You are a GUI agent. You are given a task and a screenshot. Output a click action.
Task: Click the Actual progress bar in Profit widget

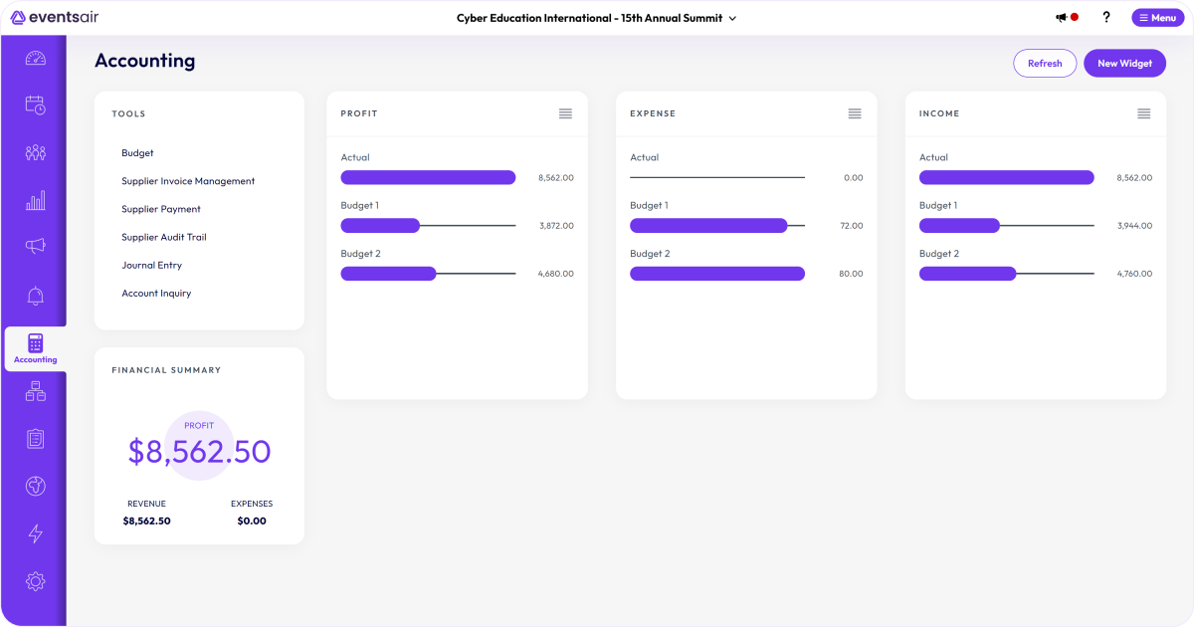[428, 177]
